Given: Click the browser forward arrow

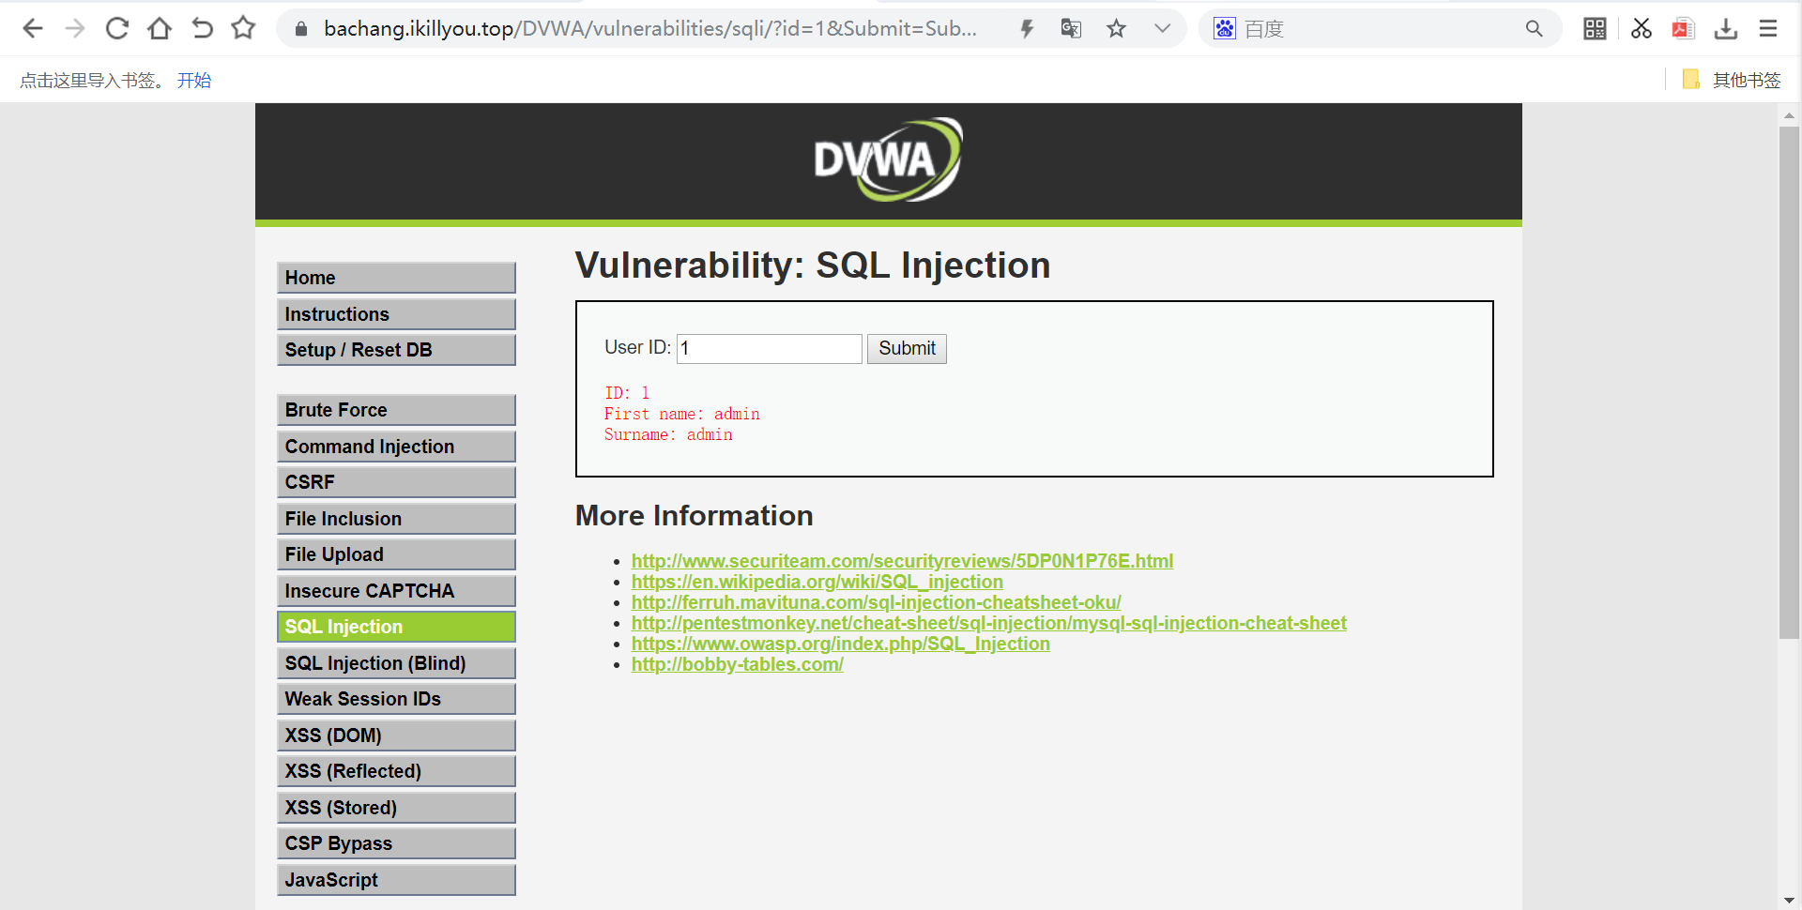Looking at the screenshot, I should [x=75, y=28].
